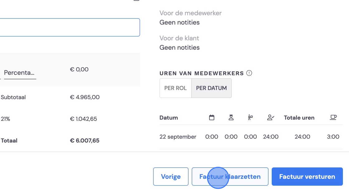Viewport: 349px width, 195px height.
Task: Click the person-with-checkmark icon column header
Action: [271, 117]
